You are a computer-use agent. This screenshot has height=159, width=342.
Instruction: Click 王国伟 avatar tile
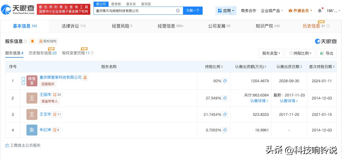point(32,98)
